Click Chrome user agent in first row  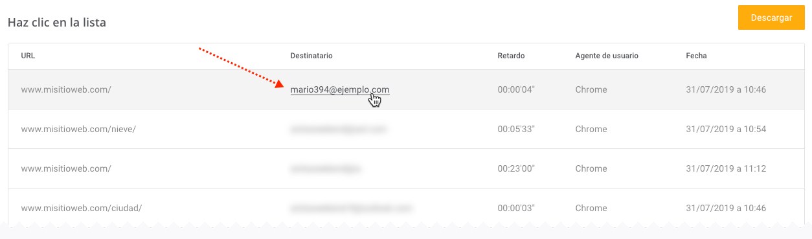point(591,89)
